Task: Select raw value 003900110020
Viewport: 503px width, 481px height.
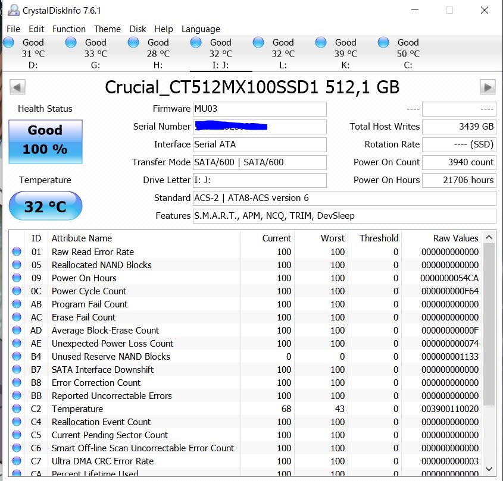Action: (x=450, y=409)
